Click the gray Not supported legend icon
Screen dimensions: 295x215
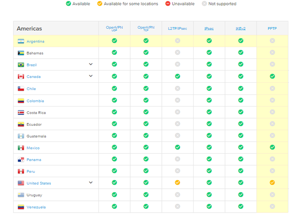[x=204, y=3]
